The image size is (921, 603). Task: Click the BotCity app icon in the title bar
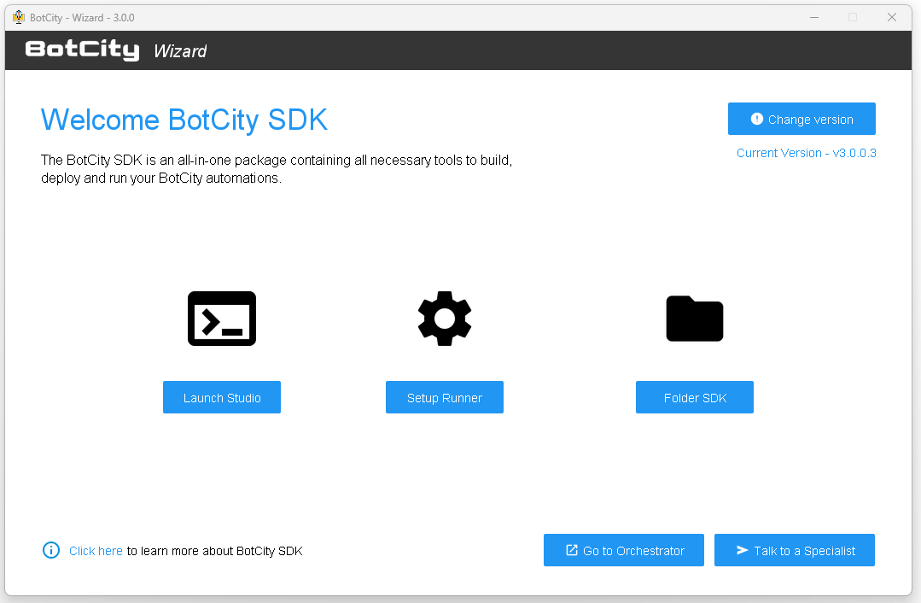(19, 17)
